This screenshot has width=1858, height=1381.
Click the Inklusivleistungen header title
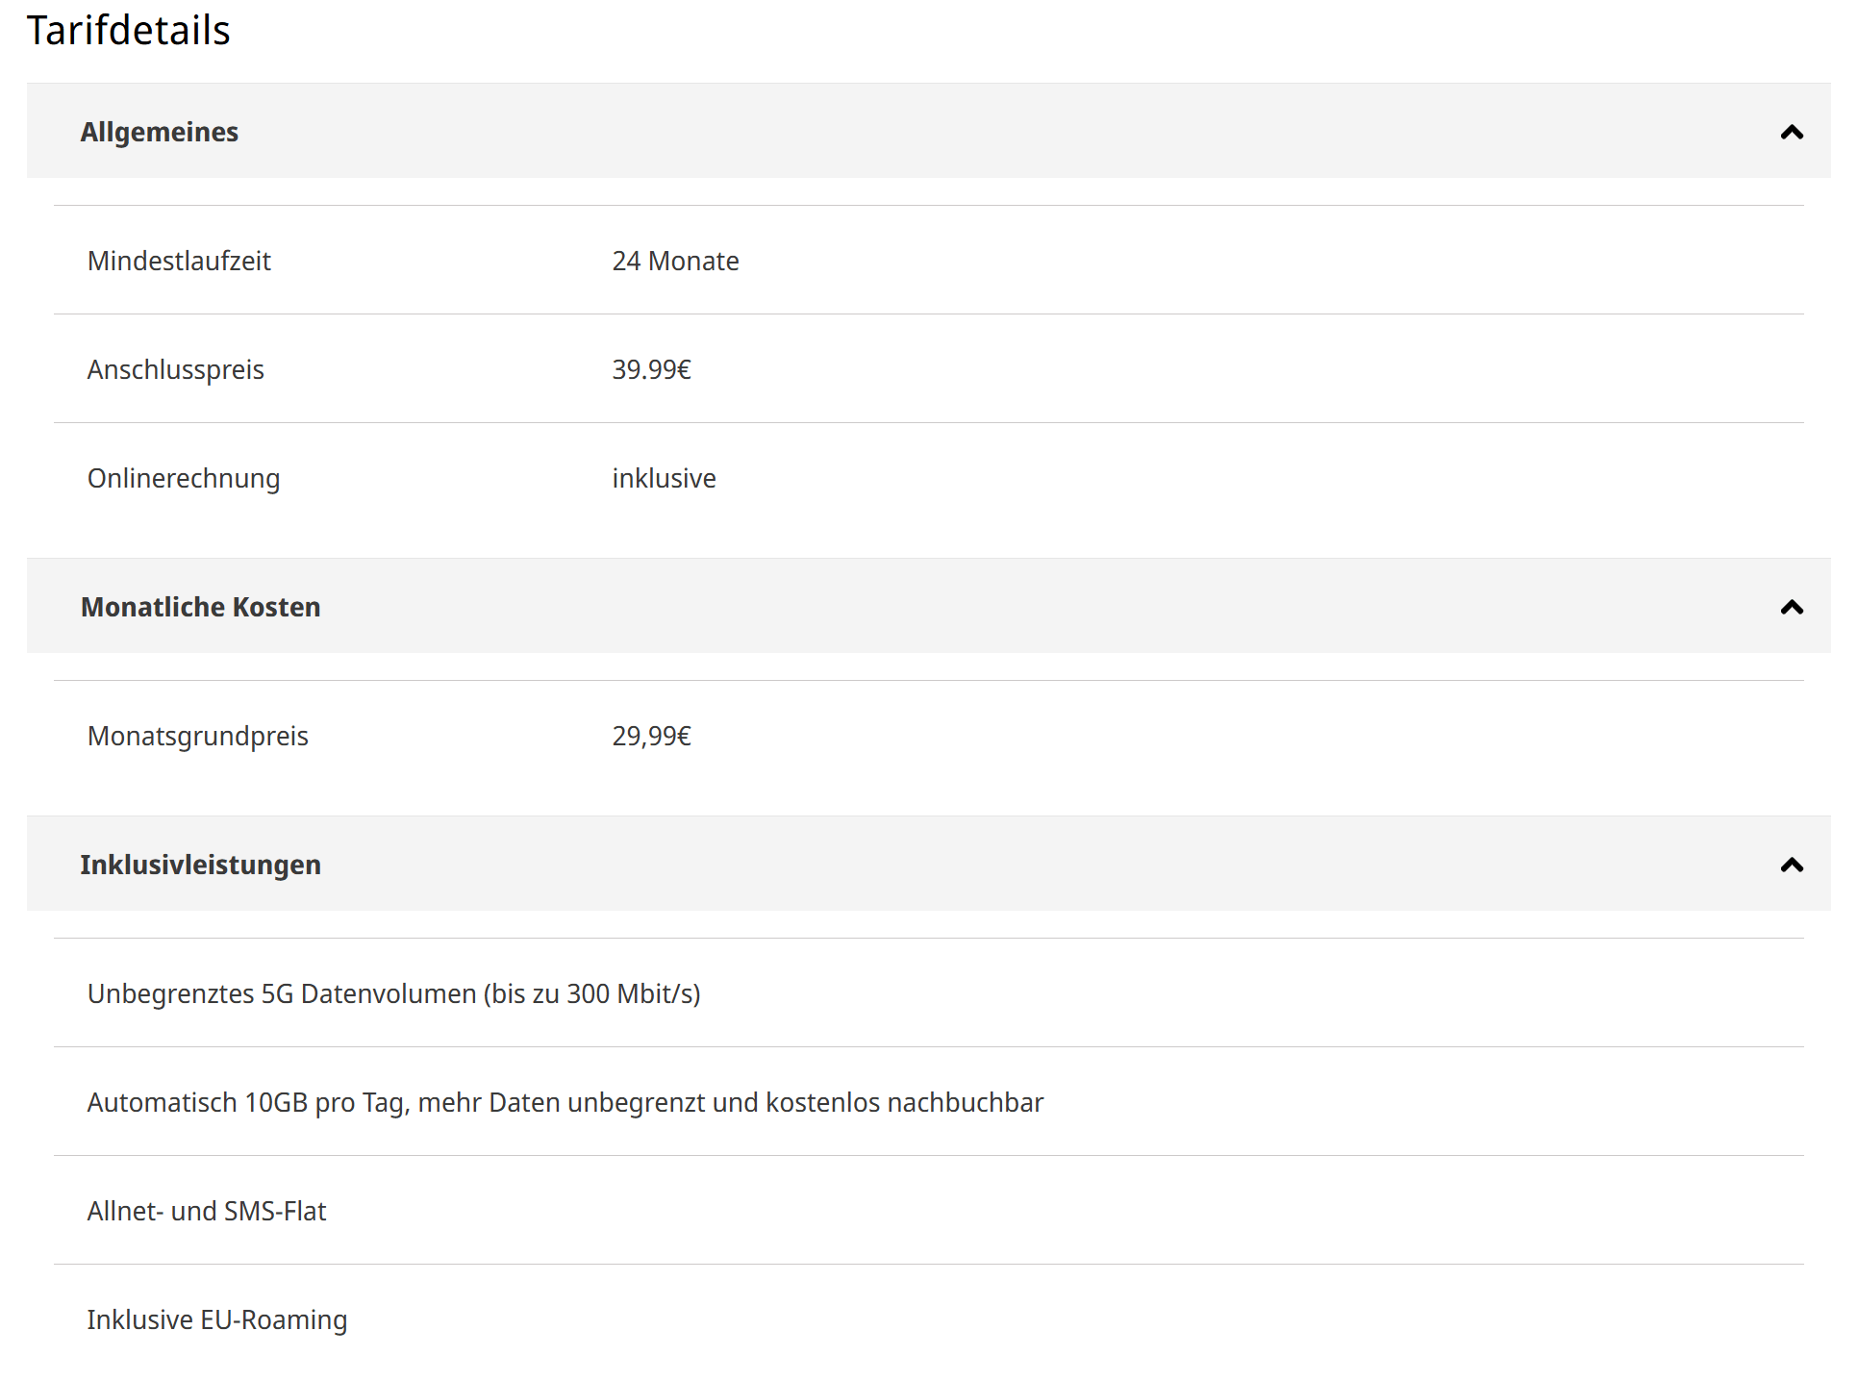200,866
